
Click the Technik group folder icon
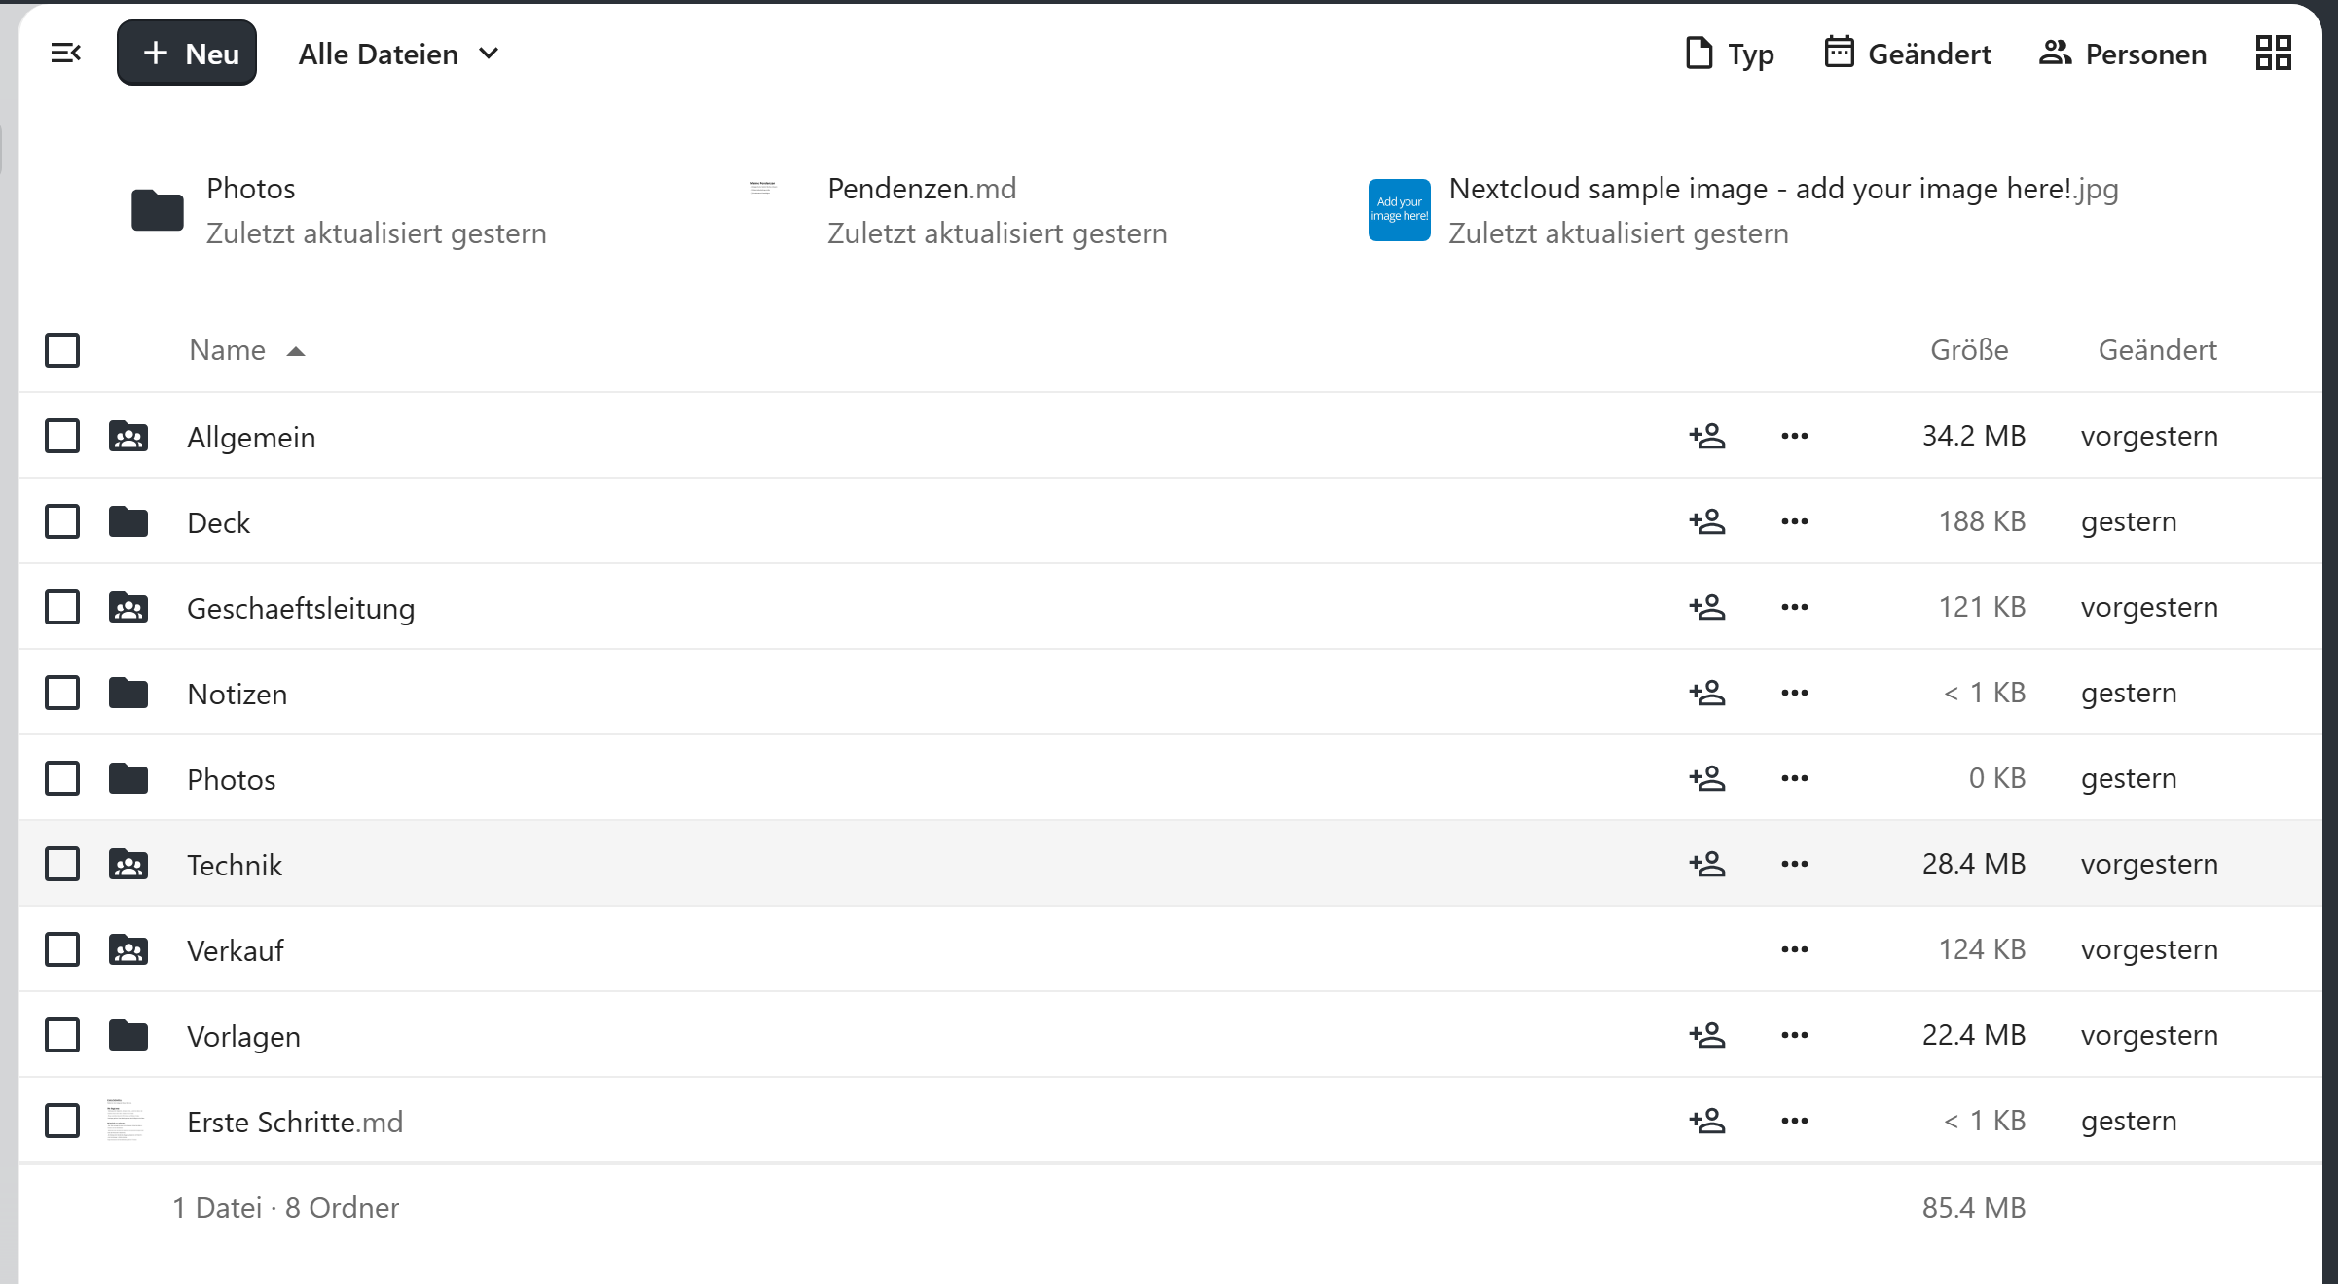pos(128,864)
